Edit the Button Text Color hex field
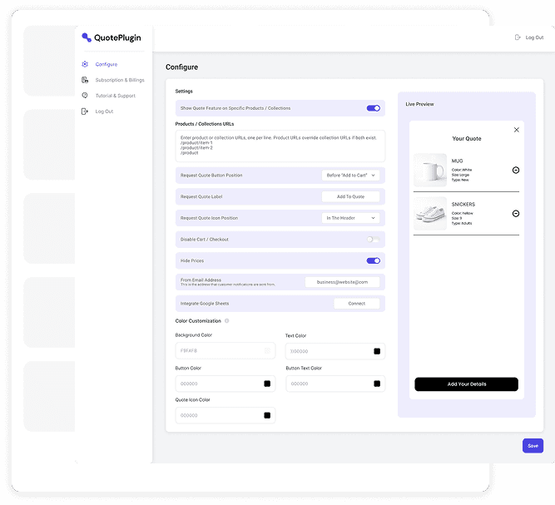 click(335, 384)
